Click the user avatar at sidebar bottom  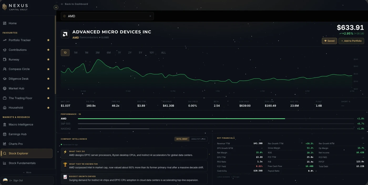coord(5,181)
